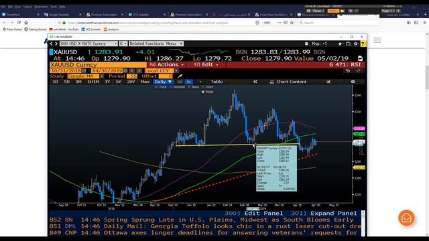The image size is (429, 241).
Task: Click the export window icon beside star
Action: click(349, 44)
